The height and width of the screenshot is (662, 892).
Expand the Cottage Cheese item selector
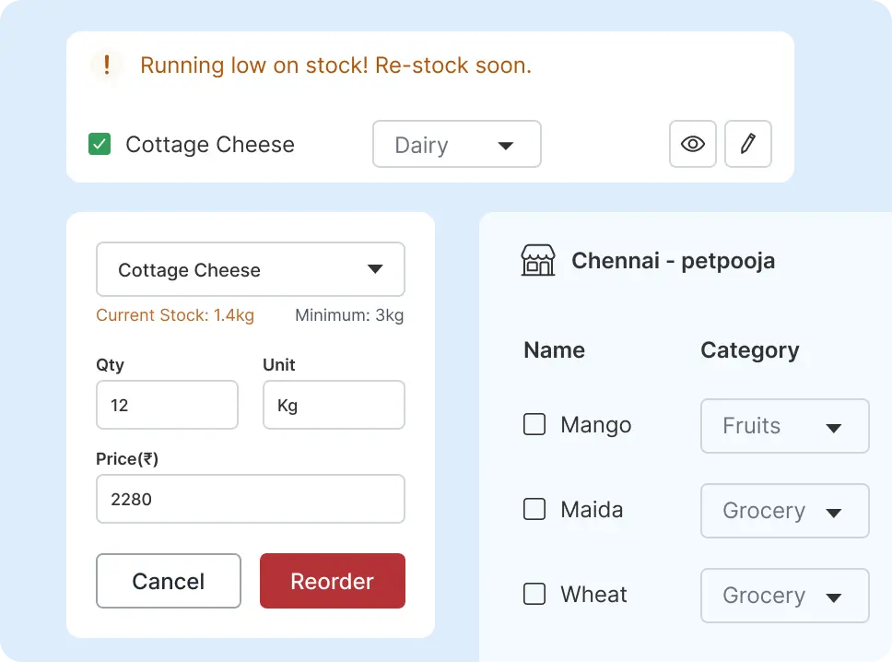[x=250, y=269]
